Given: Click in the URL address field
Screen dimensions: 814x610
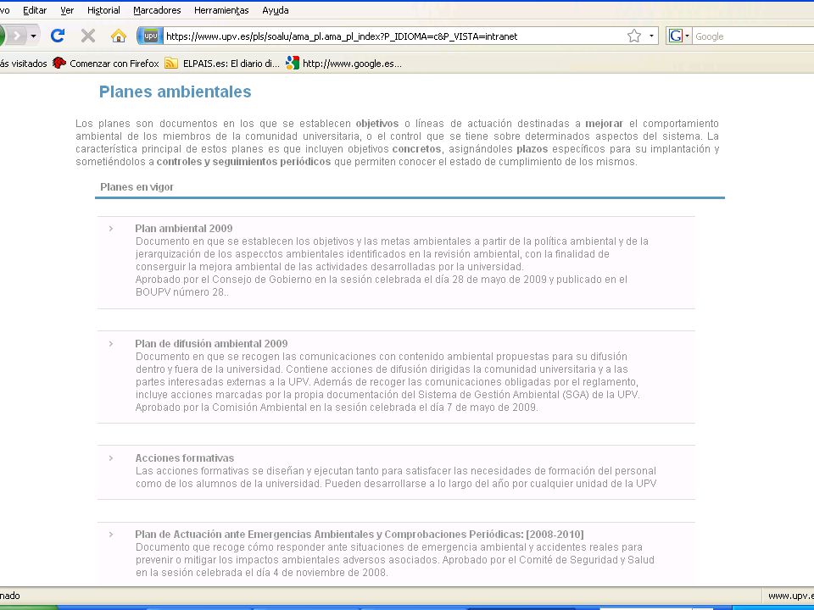Looking at the screenshot, I should click(394, 36).
